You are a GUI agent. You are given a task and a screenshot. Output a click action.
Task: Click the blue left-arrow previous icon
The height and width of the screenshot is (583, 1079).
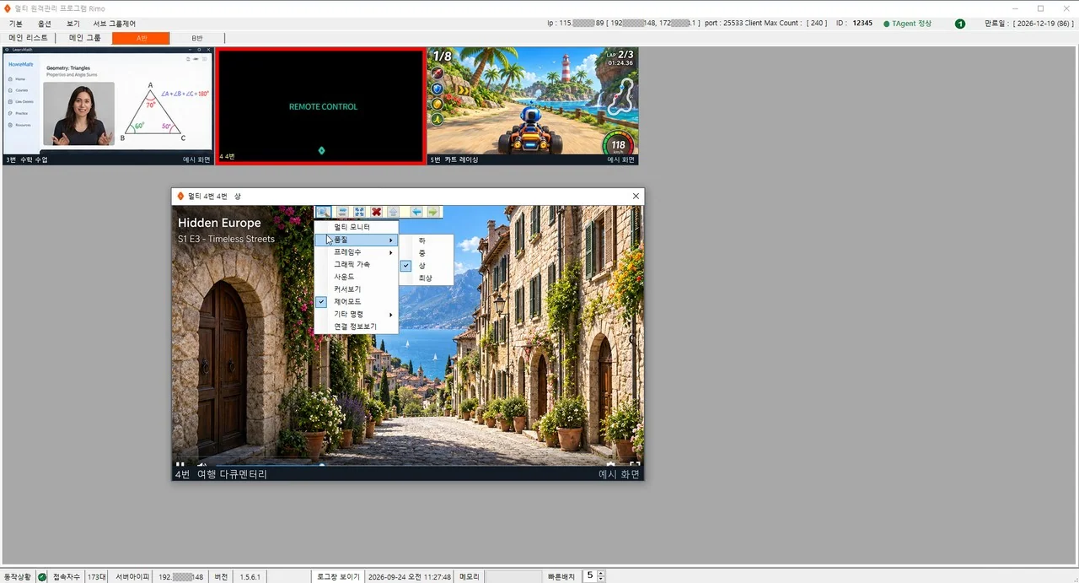point(416,212)
